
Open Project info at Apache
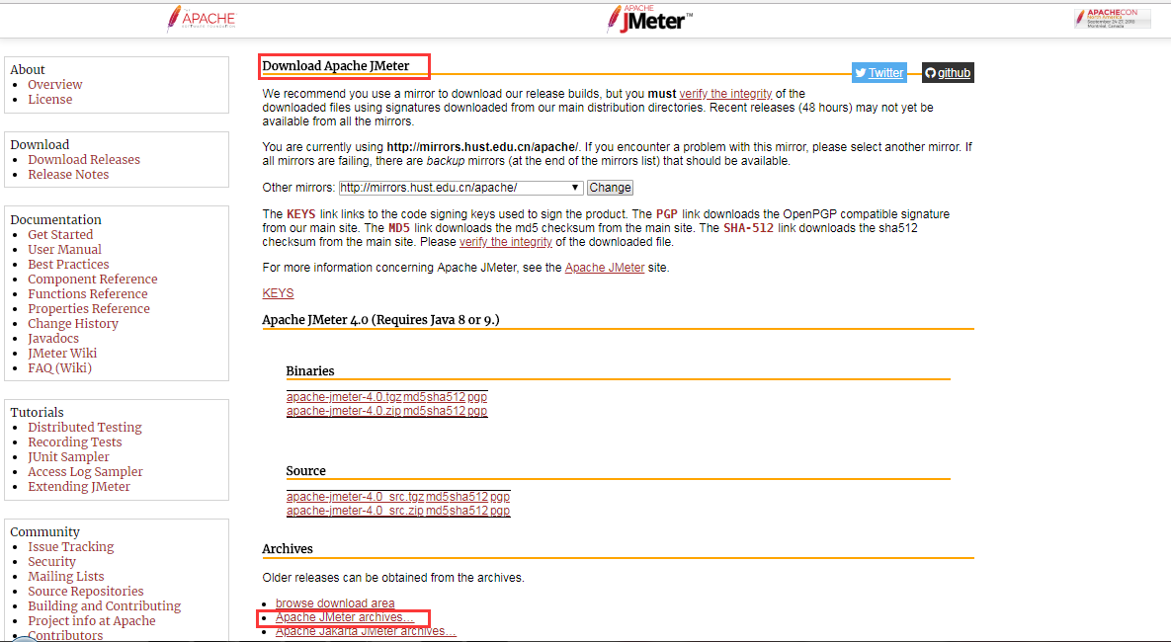point(92,621)
